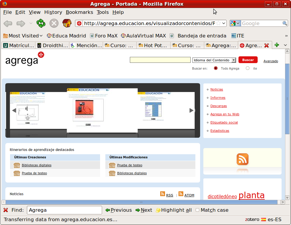Click the Find text field
The image size is (291, 225).
click(64, 210)
